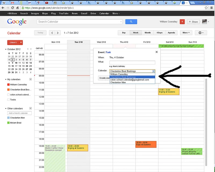Click the red CREATE button

13,43
